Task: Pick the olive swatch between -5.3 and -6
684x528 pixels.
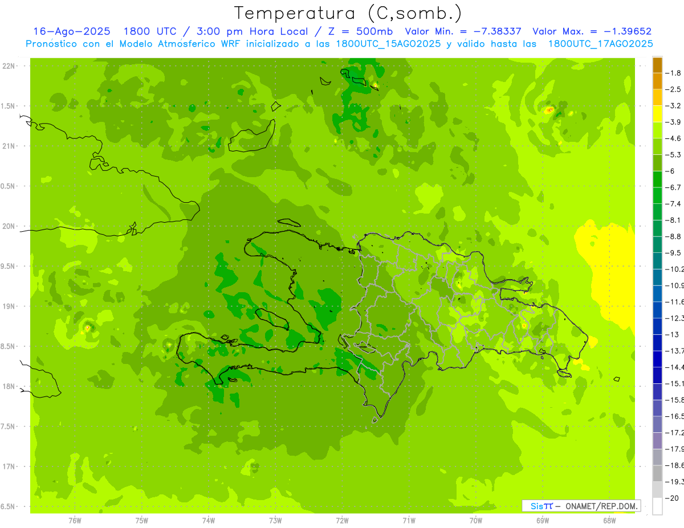Action: [x=657, y=163]
